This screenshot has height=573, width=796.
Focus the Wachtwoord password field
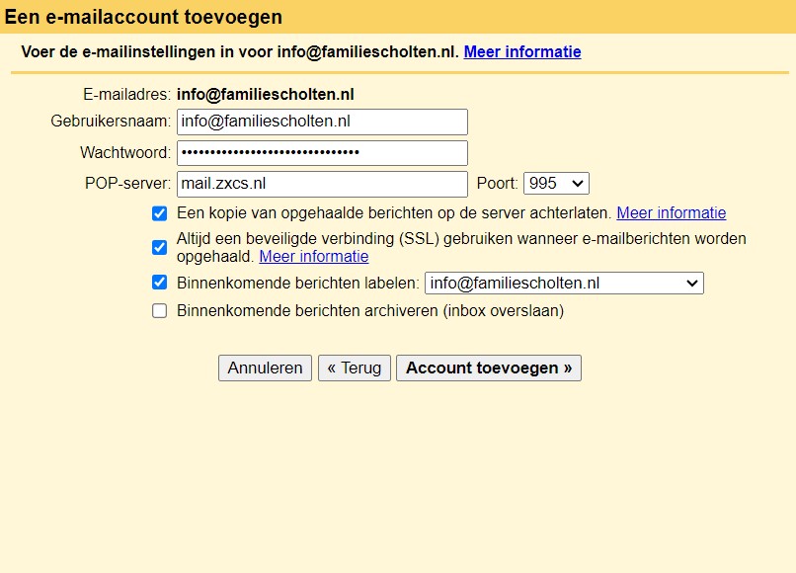pos(322,153)
